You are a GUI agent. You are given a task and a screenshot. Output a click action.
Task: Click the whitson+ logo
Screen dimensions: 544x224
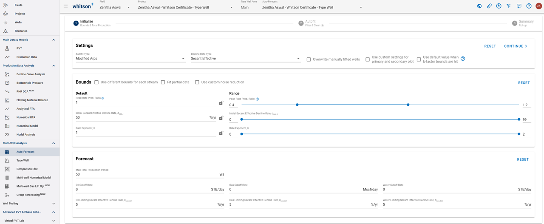click(83, 6)
